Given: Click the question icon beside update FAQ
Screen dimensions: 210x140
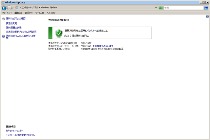Looking at the screenshot, I should click(x=4, y=36).
